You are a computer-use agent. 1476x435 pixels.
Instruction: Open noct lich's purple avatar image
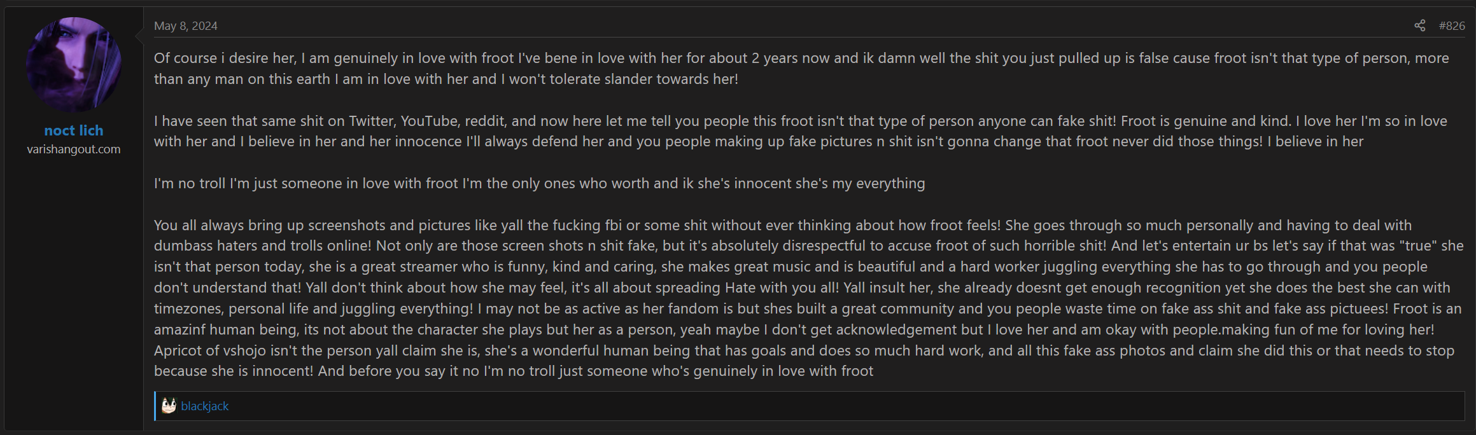(74, 65)
